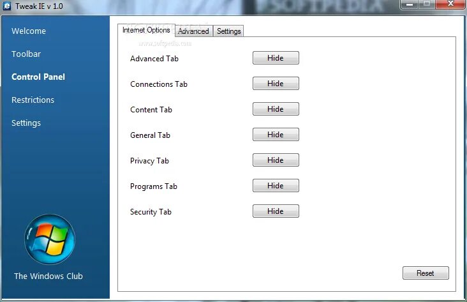Hide the Advanced Tab
Viewport: 467px width, 302px height.
(x=276, y=58)
